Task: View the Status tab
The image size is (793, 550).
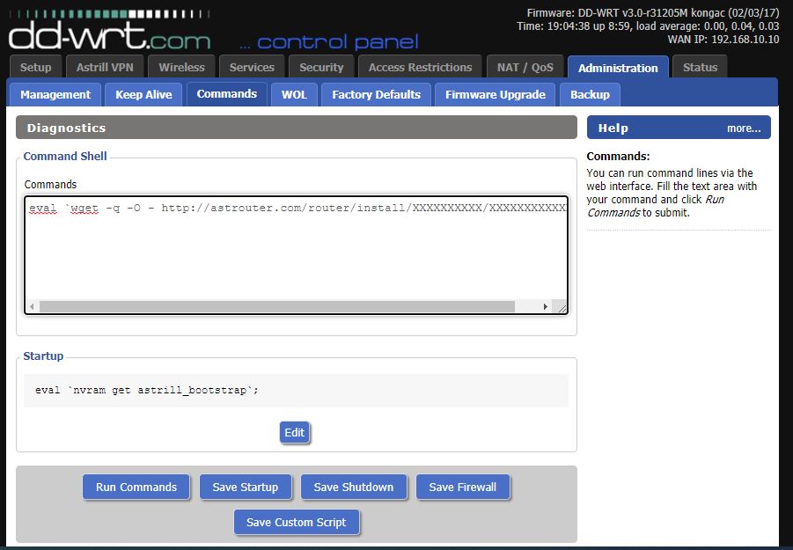Action: point(700,67)
